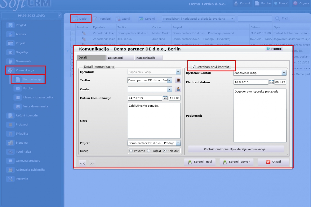
Task: Open the Korisnik user menu
Action: [x=242, y=3]
